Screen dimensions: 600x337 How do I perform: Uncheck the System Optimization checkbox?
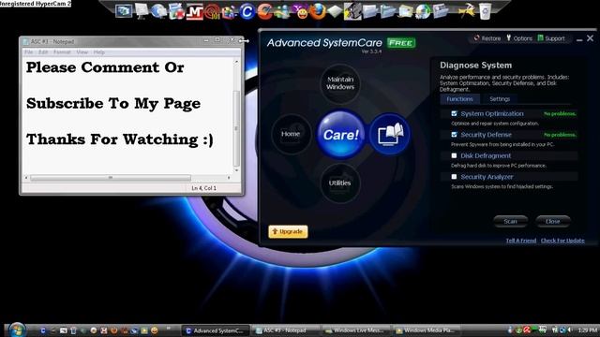(454, 113)
